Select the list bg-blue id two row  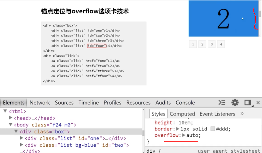pyautogui.click(x=71, y=145)
